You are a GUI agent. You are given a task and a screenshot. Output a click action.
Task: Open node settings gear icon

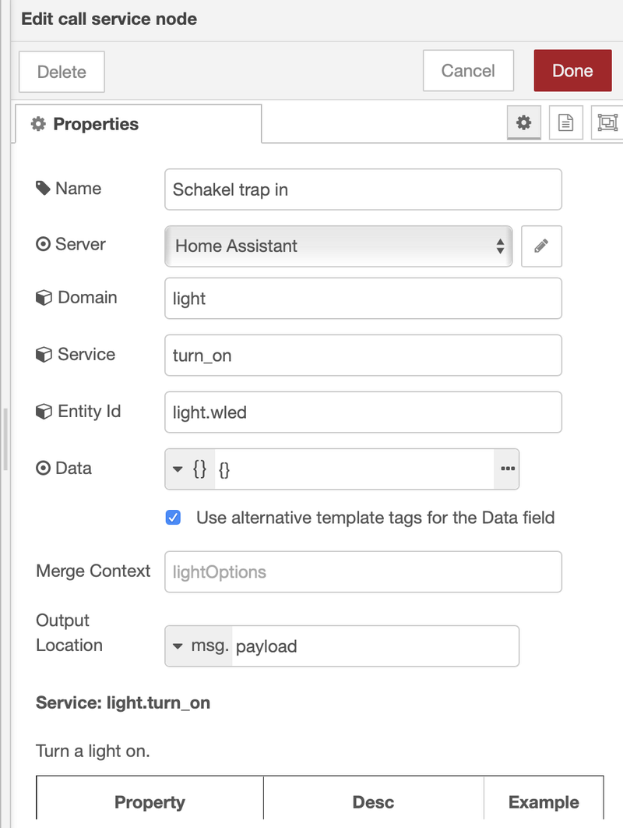[524, 123]
